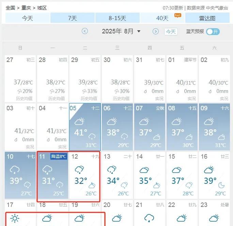Click the cloudy-sun icon on day 06
The image size is (233, 226).
tap(112, 121)
